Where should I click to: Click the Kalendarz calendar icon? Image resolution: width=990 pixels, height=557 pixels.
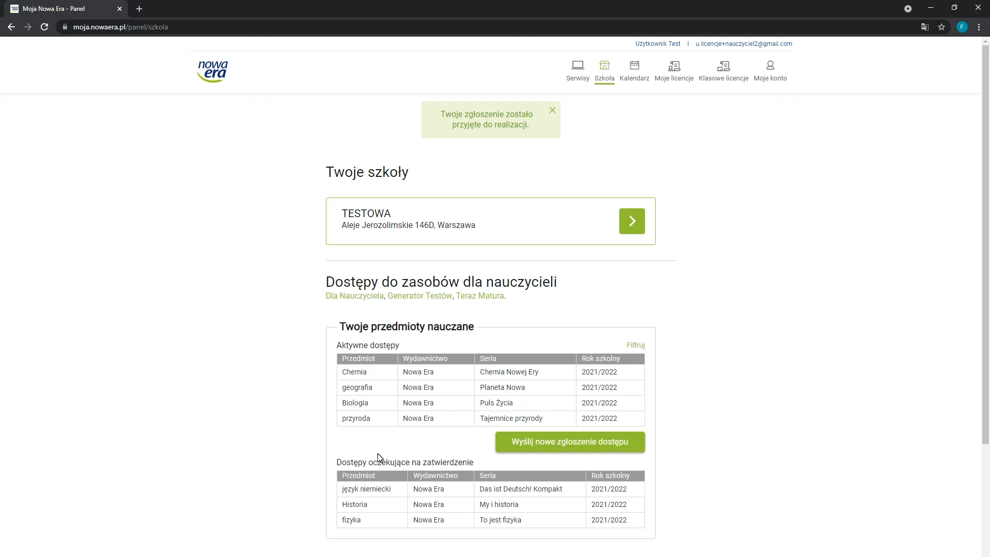[x=634, y=65]
